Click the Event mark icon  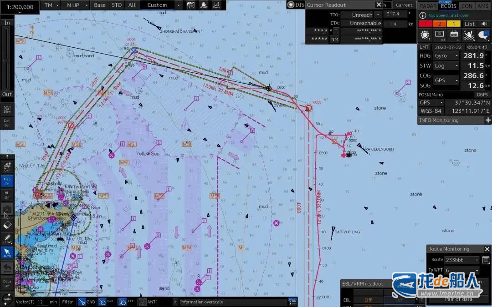click(x=216, y=5)
